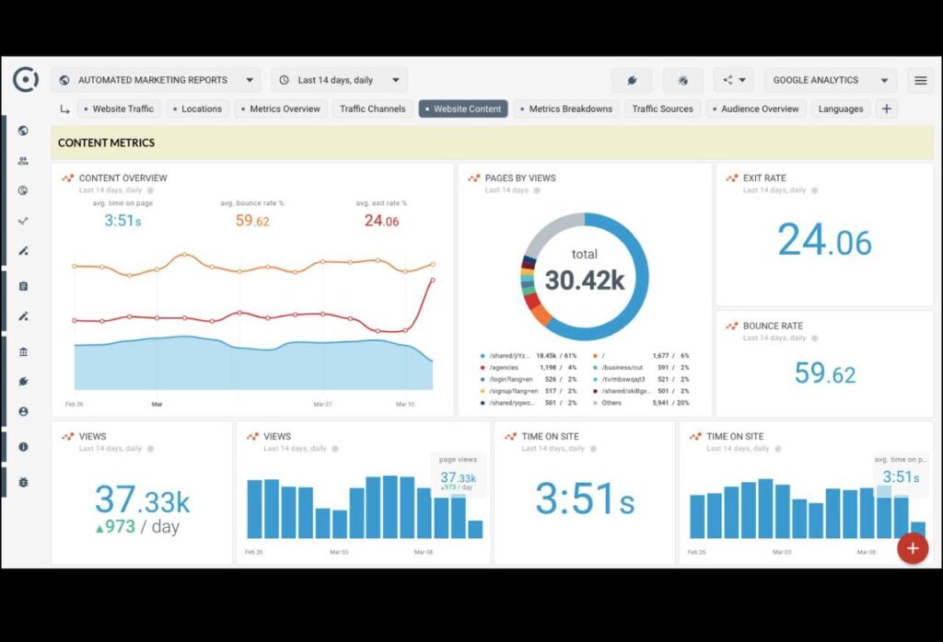The width and height of the screenshot is (943, 642).
Task: Open the people icon in left sidebar
Action: [x=23, y=161]
